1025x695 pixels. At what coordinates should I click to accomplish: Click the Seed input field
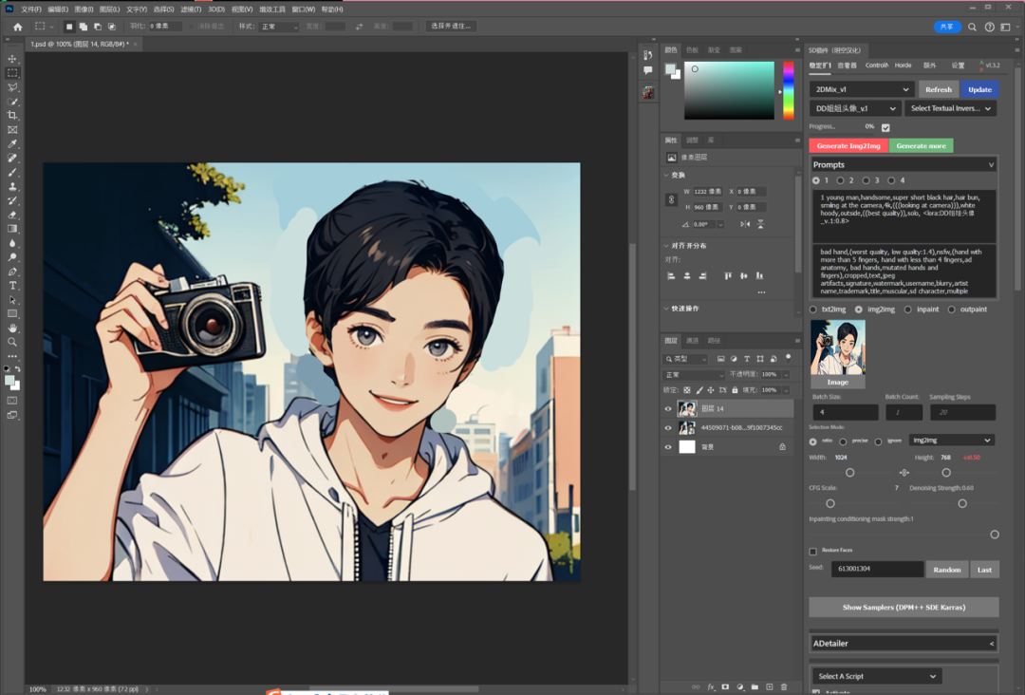pyautogui.click(x=877, y=570)
